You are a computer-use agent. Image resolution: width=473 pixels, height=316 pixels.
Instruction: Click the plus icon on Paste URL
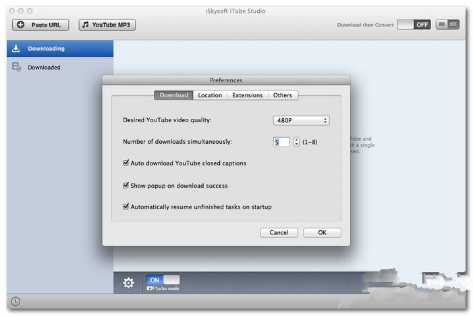tap(20, 25)
